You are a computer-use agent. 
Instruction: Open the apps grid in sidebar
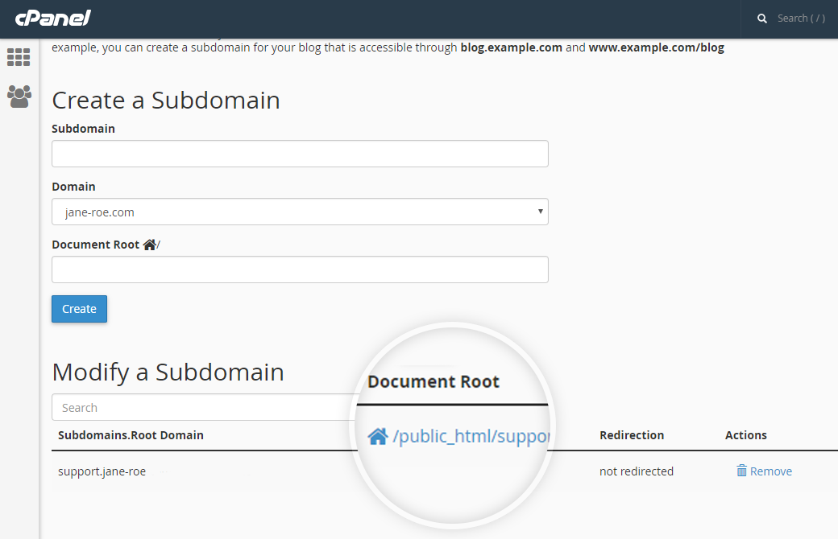click(19, 57)
